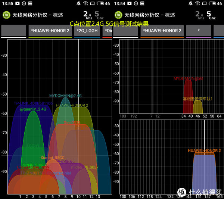
Task: Tap the muted bell icon in right status bar
Action: click(190, 3)
